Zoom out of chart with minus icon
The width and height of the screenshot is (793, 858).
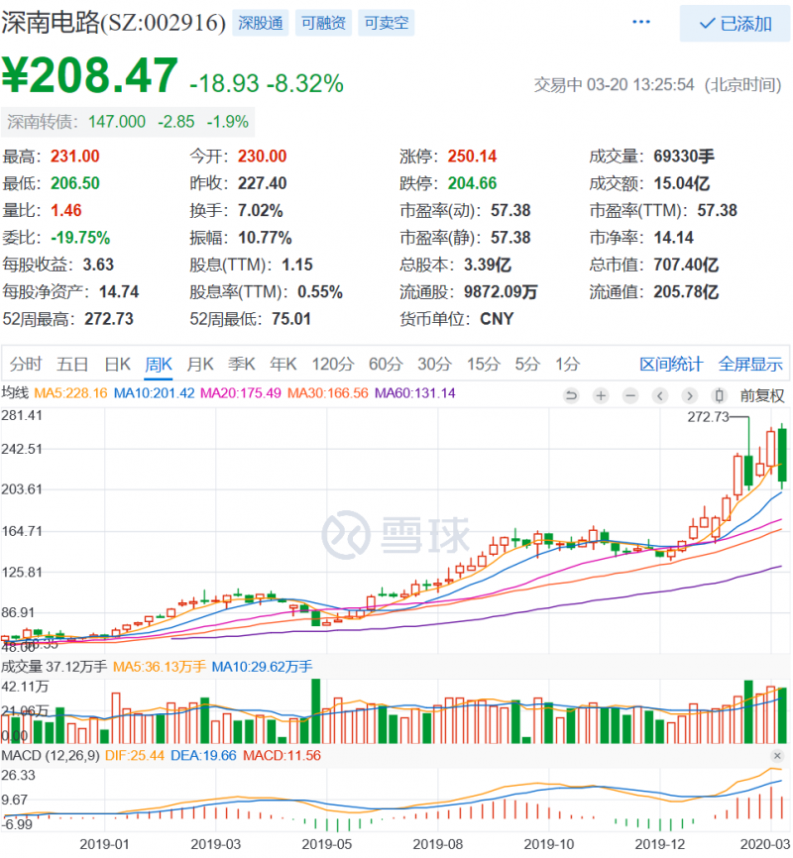[x=629, y=395]
